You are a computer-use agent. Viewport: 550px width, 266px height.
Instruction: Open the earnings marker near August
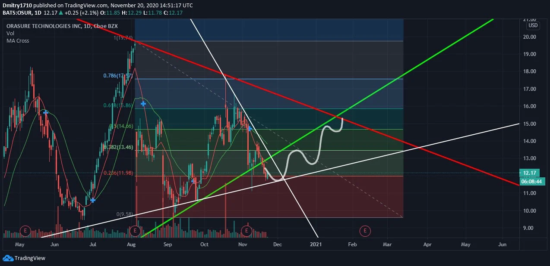click(135, 231)
